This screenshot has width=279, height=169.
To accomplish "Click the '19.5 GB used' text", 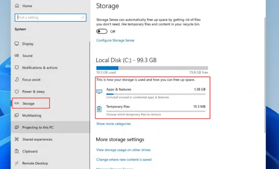I will pyautogui.click(x=106, y=72).
